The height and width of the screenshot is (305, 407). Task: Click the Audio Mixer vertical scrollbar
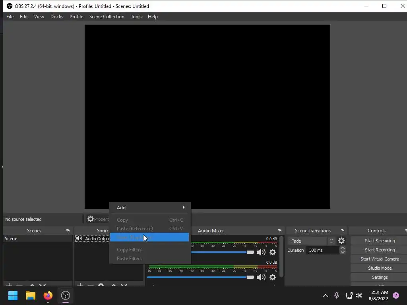pos(281,256)
